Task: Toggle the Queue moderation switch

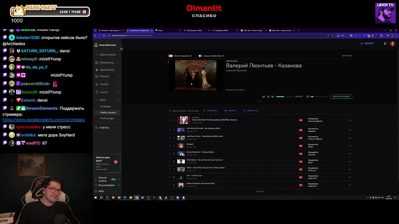Action: click(x=200, y=56)
